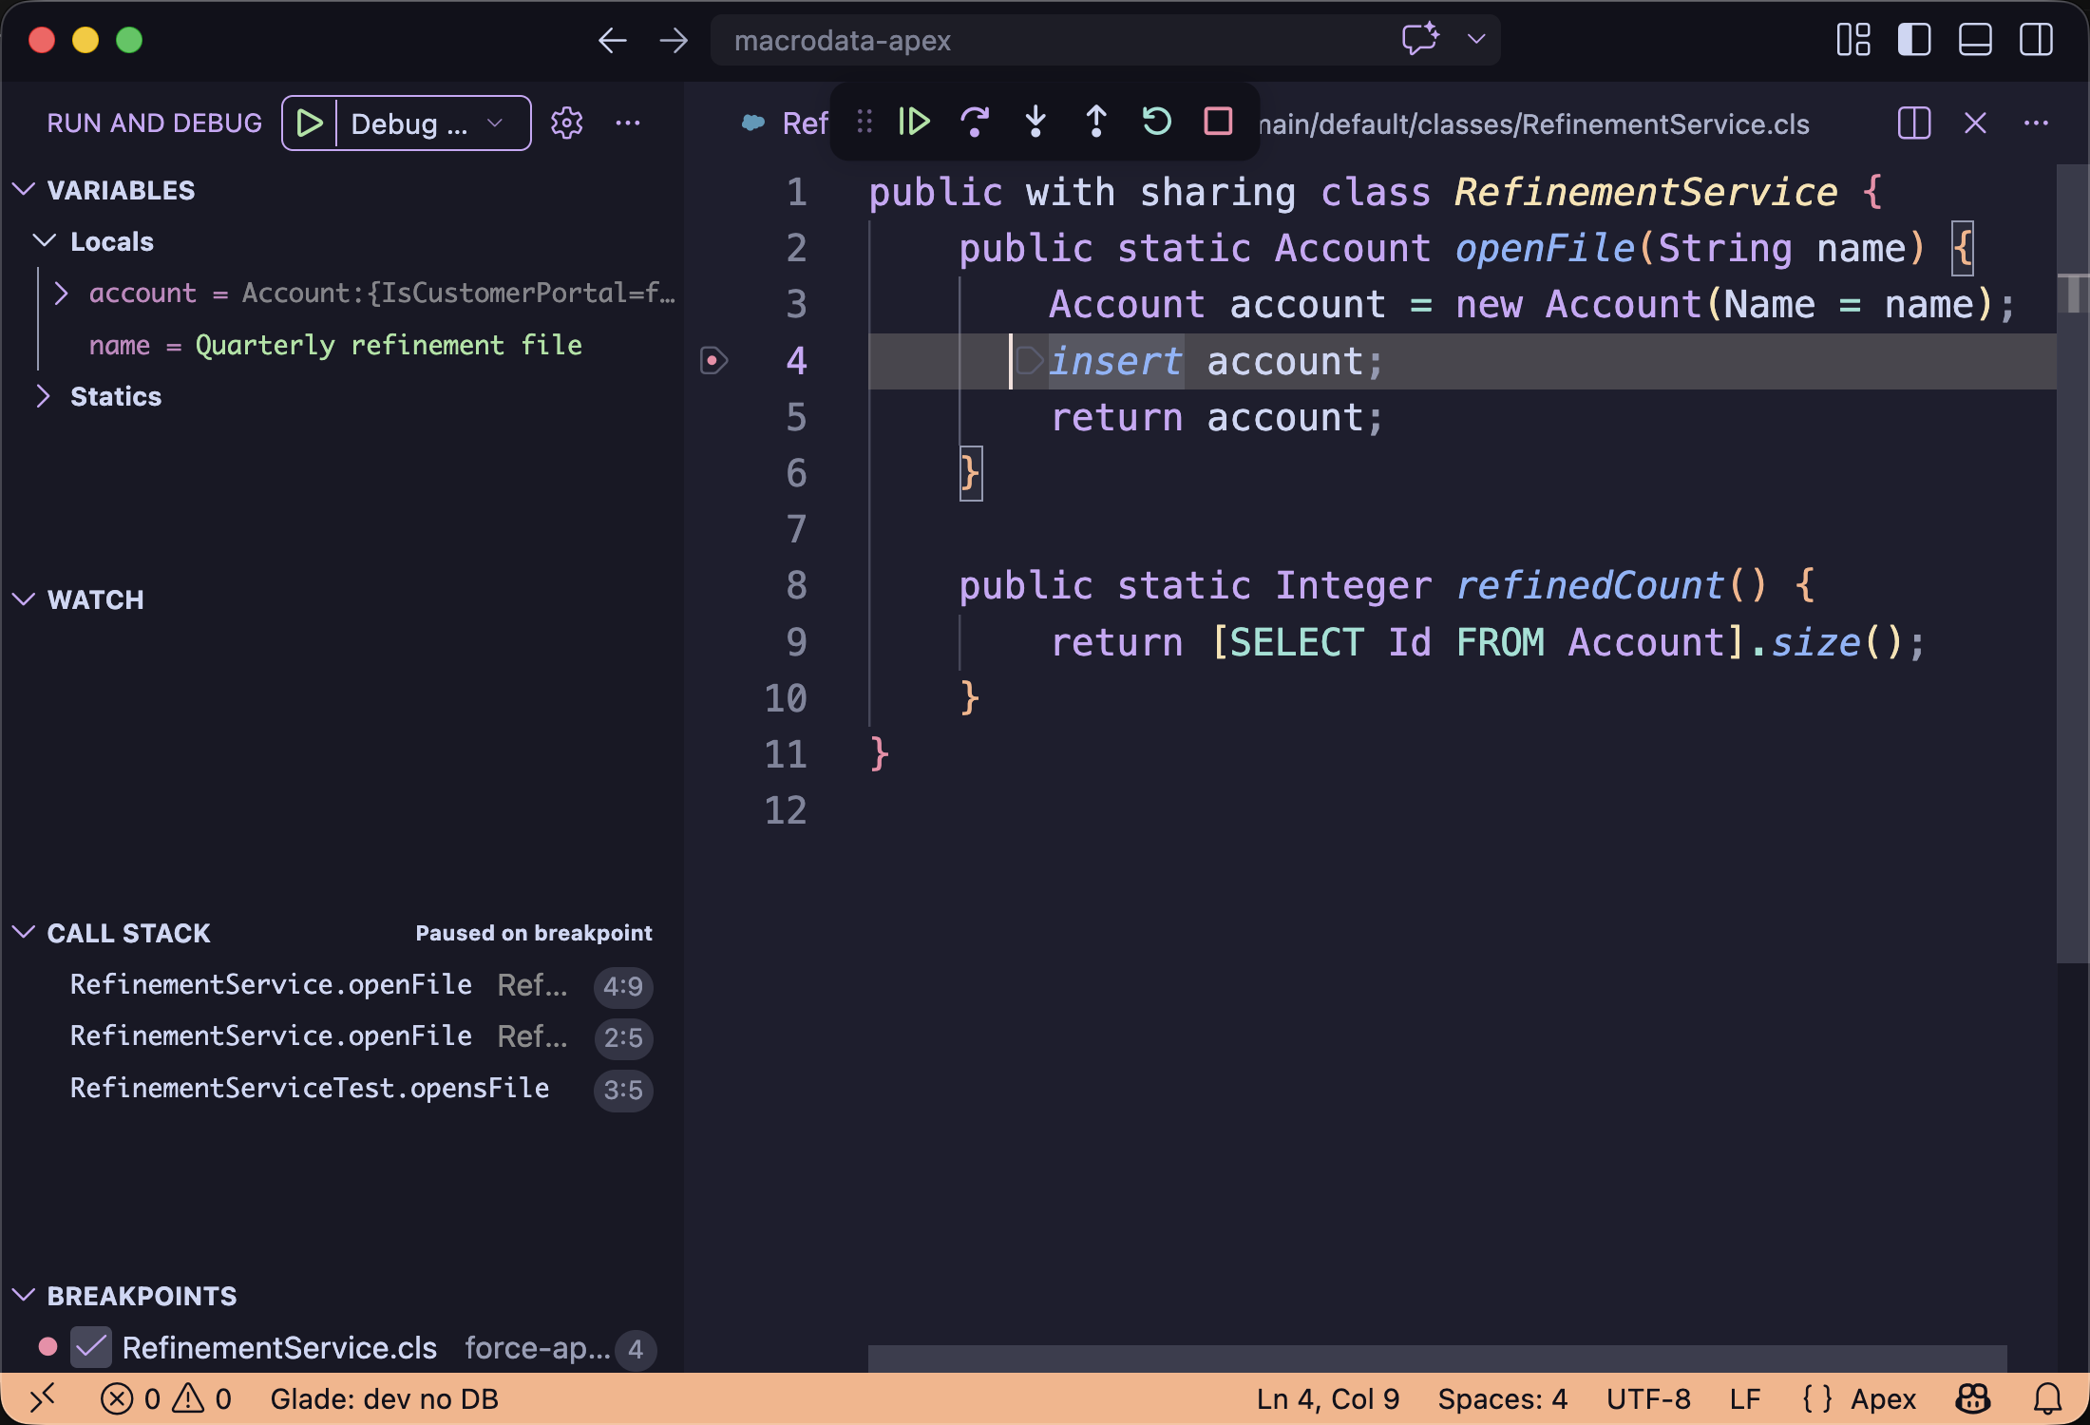
Task: Expand the account variable
Action: pos(61,293)
